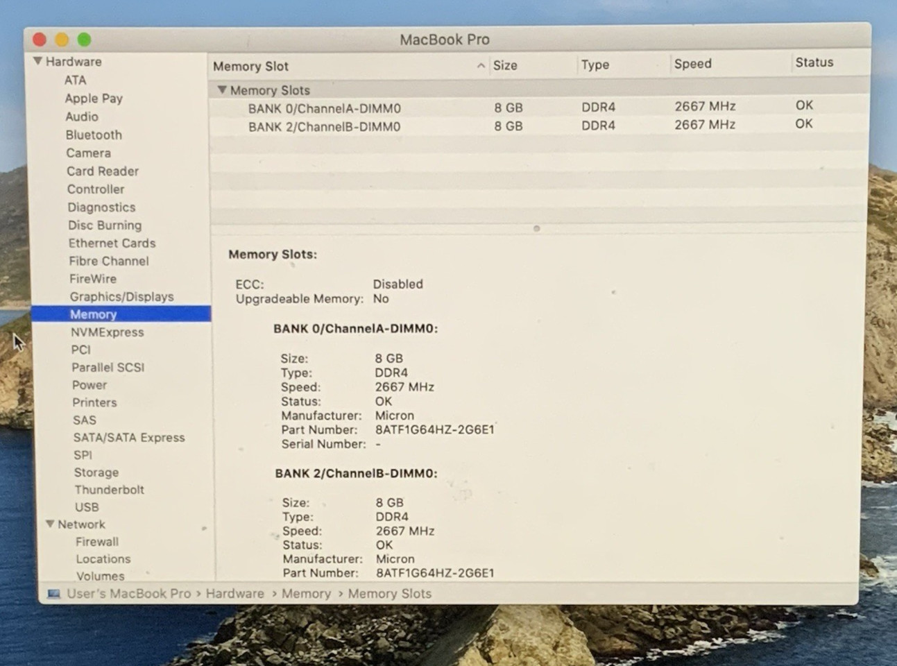The image size is (897, 666).
Task: Select Ethernet Cards in the sidebar
Action: [112, 243]
